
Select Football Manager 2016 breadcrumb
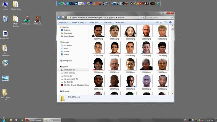[x=97, y=18]
